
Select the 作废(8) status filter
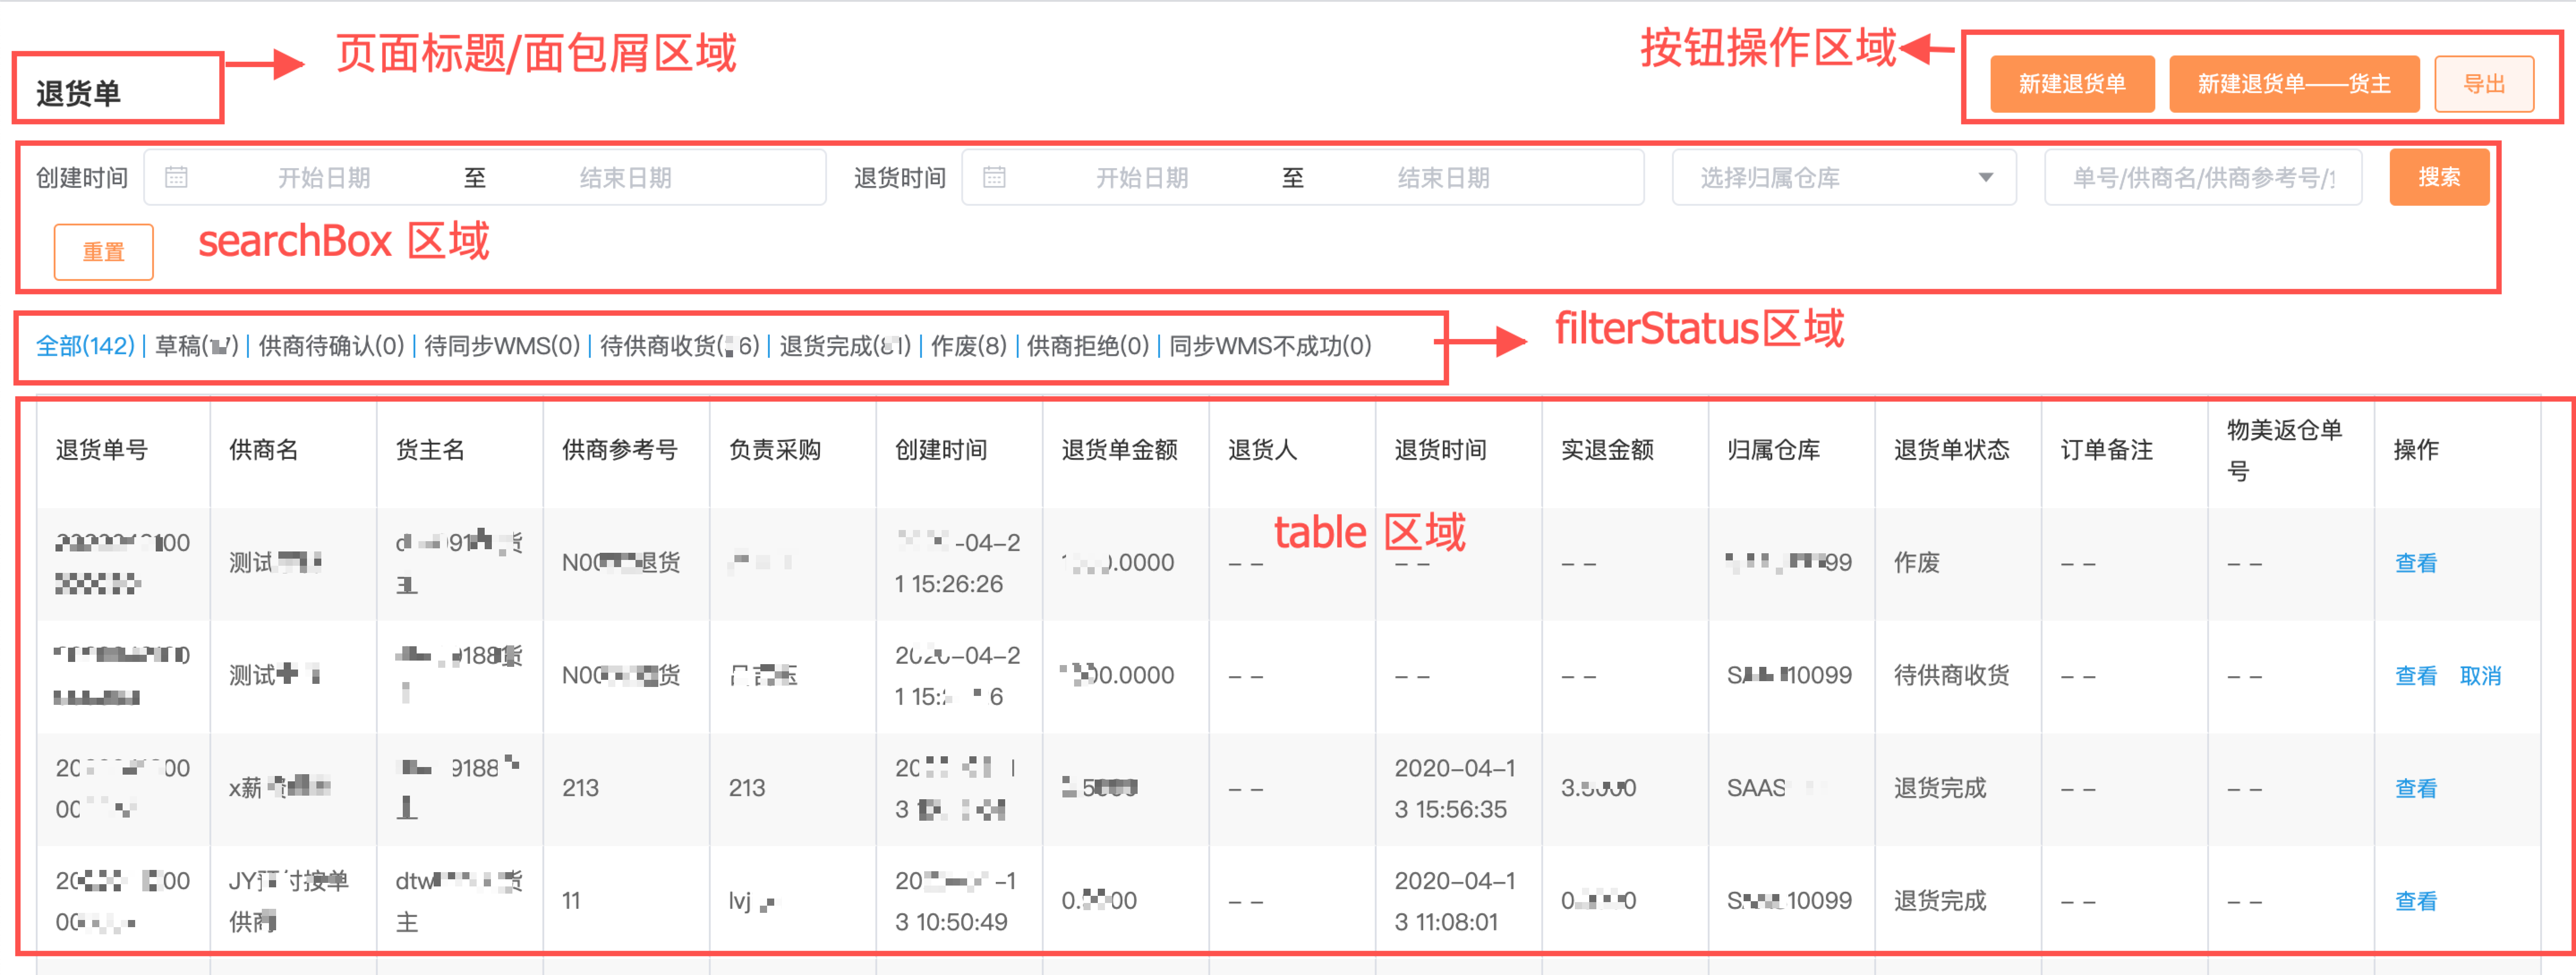point(969,346)
